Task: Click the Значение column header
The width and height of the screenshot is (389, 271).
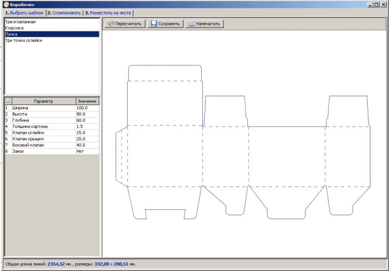Action: tap(87, 101)
